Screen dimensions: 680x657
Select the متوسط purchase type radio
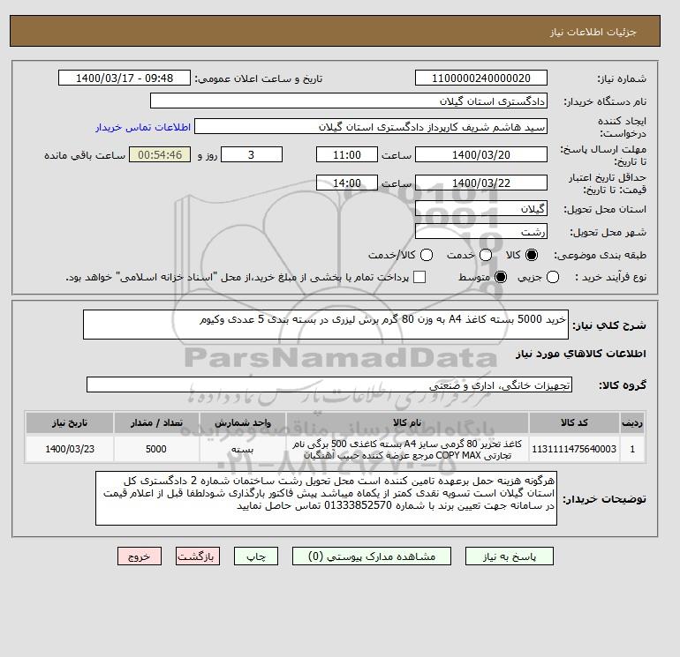click(x=501, y=277)
